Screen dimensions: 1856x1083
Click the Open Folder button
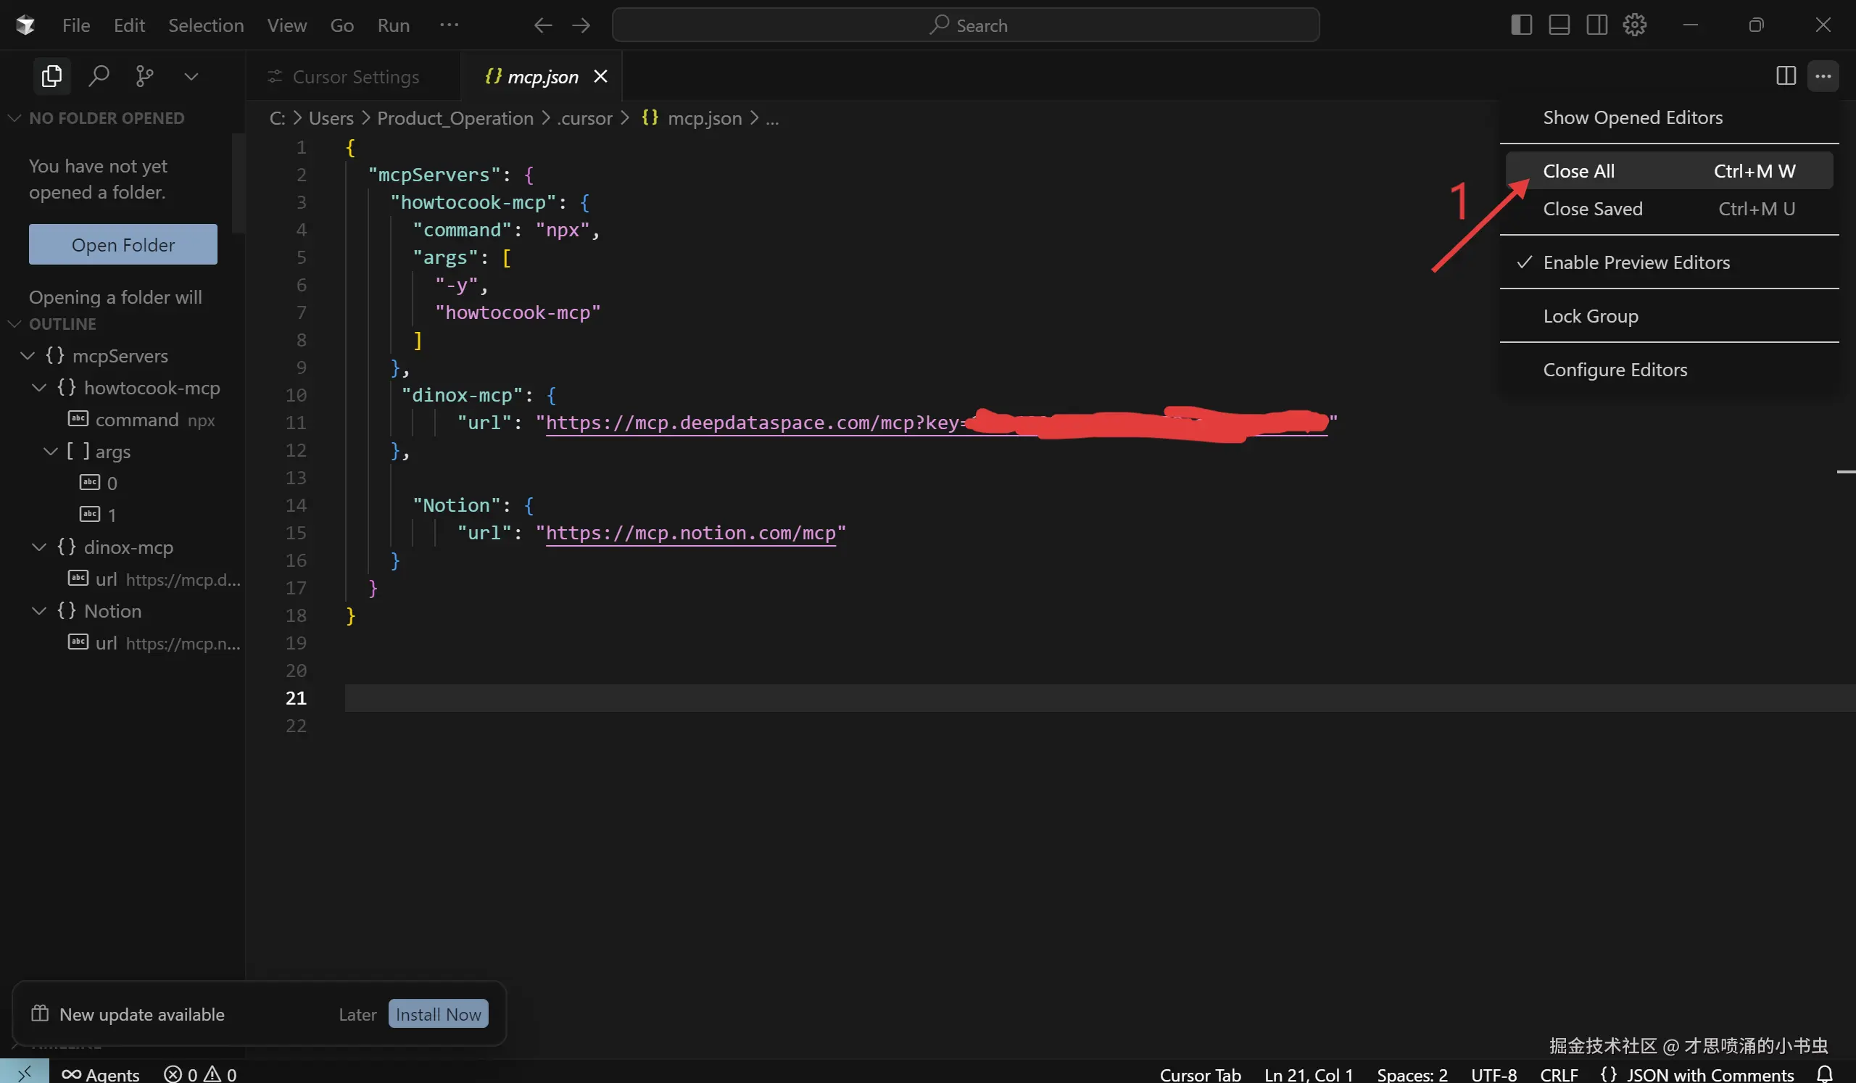click(x=123, y=245)
